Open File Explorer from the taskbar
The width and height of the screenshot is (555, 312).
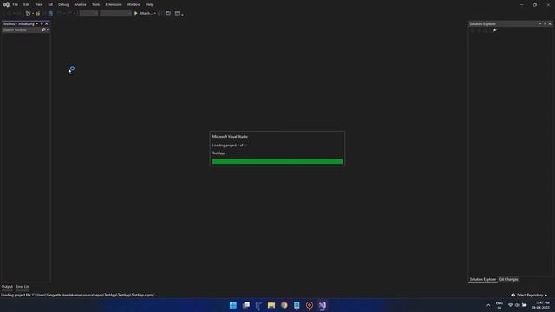click(x=271, y=305)
